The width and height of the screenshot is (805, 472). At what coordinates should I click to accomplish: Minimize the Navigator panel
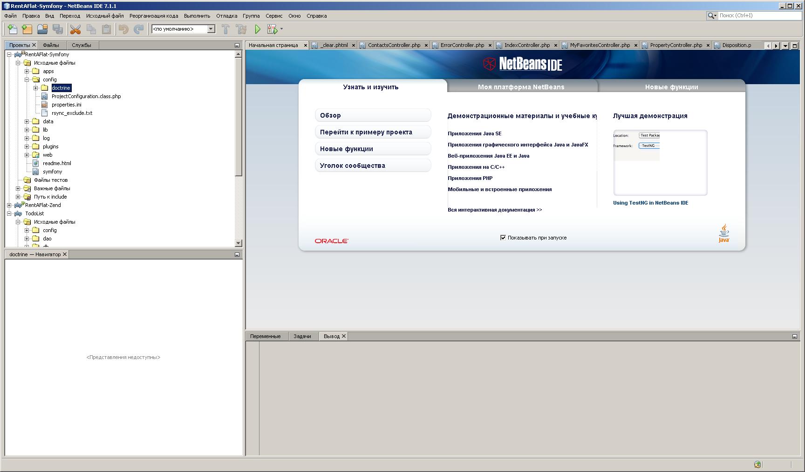click(237, 254)
